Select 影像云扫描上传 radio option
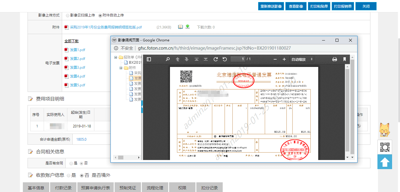 pos(68,15)
